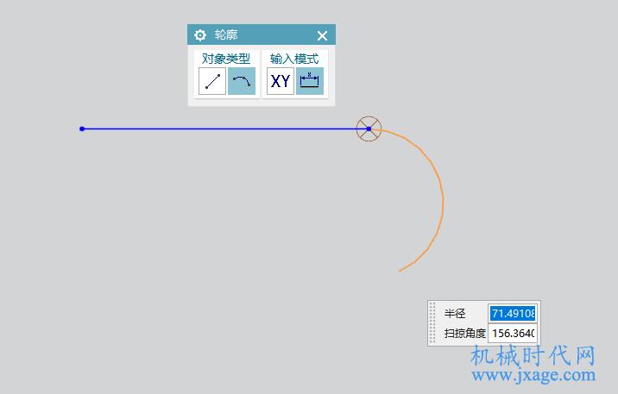This screenshot has height=394, width=618.
Task: Switch to parameter input mode icon
Action: tap(310, 81)
